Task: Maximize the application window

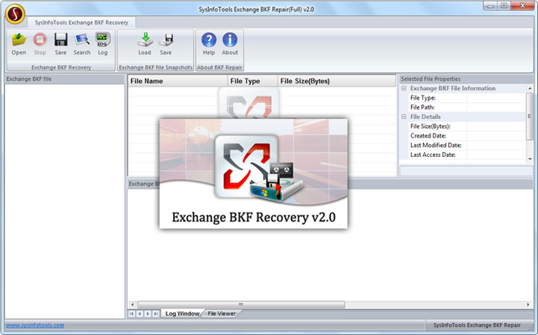Action: [x=504, y=6]
